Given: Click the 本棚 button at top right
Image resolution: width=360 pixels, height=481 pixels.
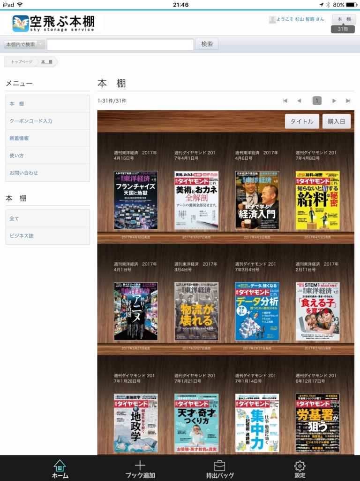Looking at the screenshot, I should pos(344,19).
